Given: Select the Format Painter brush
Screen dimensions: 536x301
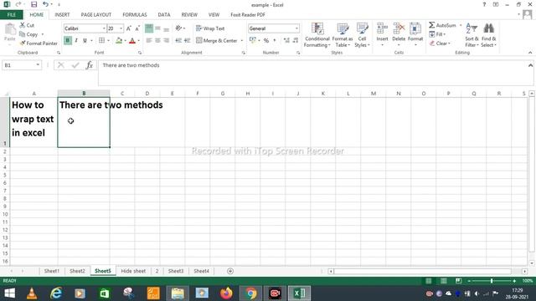Looking at the screenshot, I should (x=23, y=43).
